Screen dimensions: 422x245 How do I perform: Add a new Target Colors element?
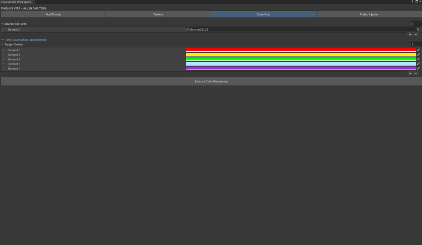click(x=410, y=73)
